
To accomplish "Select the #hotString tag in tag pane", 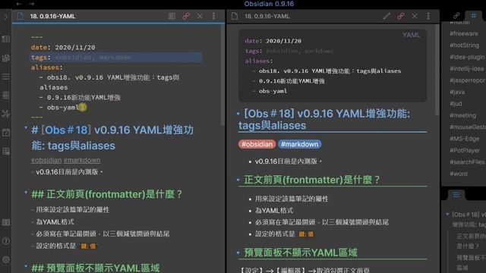I will (464, 45).
